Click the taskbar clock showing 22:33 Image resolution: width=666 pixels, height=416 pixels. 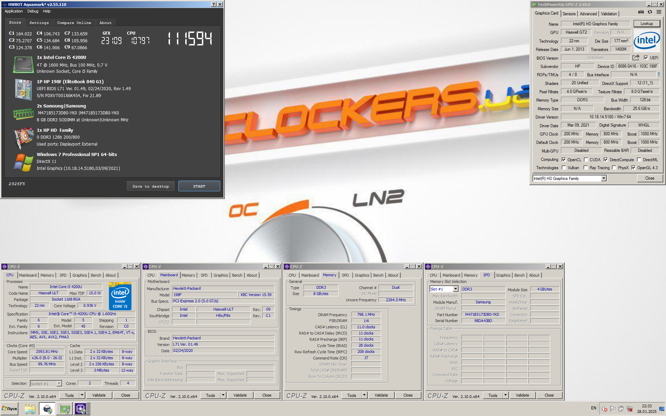coord(647,409)
